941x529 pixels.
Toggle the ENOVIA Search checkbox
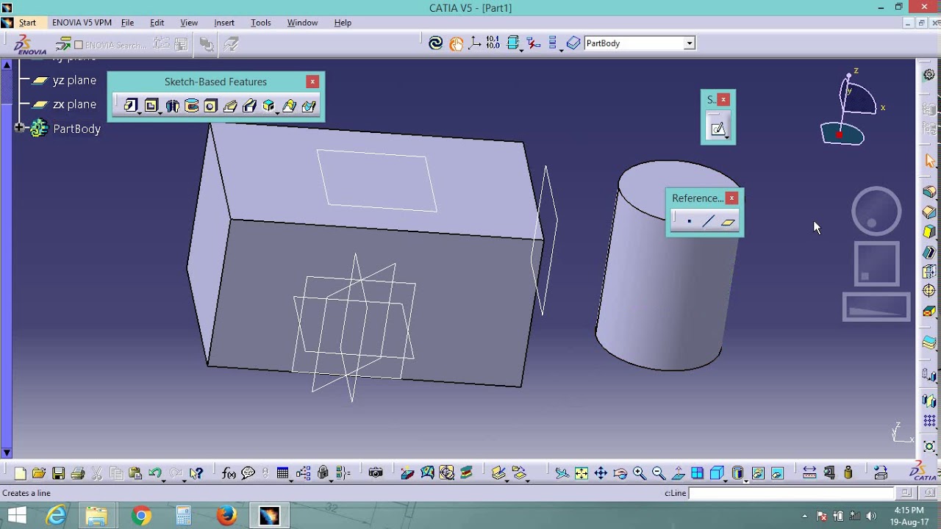(x=79, y=45)
